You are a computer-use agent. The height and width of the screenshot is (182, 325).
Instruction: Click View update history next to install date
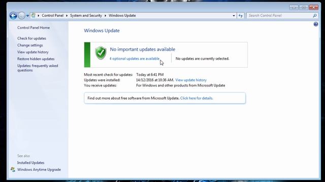191,80
